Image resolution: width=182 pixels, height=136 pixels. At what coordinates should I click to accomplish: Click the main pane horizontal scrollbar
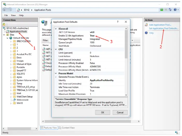coord(88,121)
